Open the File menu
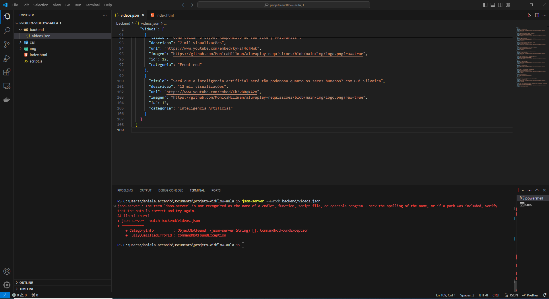This screenshot has width=549, height=299. [x=15, y=5]
